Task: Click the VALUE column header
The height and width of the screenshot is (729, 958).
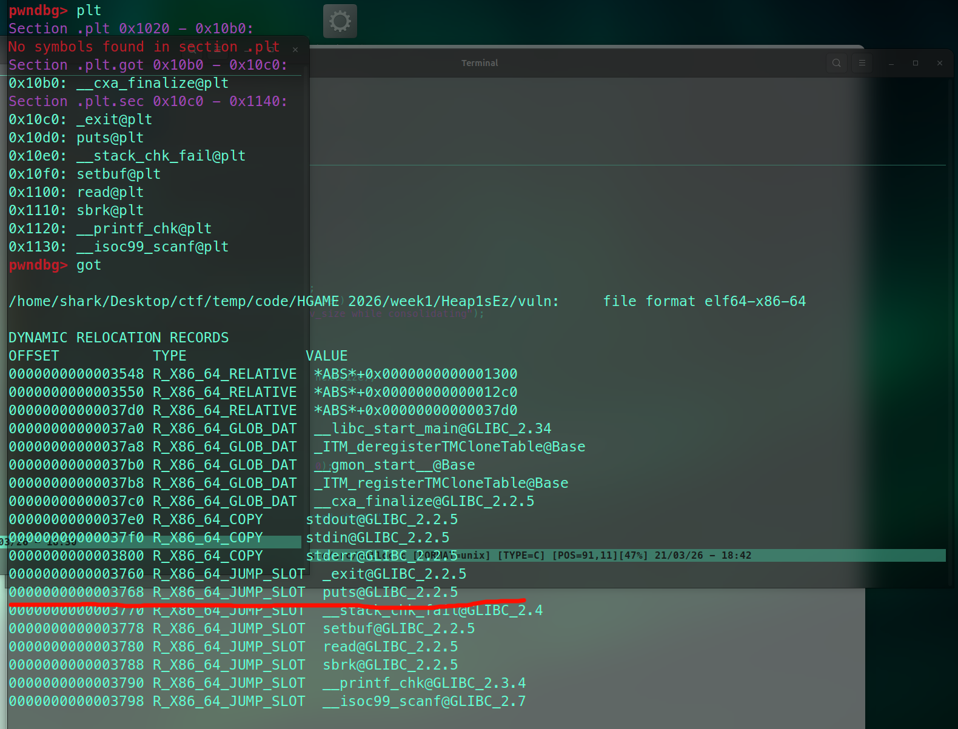Action: coord(326,356)
